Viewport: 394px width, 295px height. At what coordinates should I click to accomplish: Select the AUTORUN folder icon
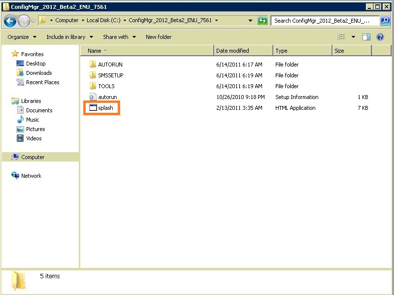click(93, 65)
